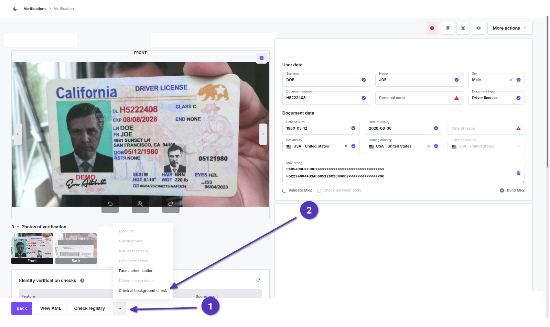Clear the Sex field selection
The height and width of the screenshot is (327, 550).
point(511,80)
